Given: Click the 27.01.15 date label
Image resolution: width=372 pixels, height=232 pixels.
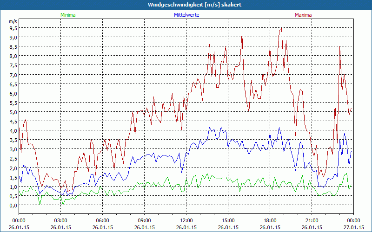Looking at the screenshot, I should pyautogui.click(x=353, y=227).
